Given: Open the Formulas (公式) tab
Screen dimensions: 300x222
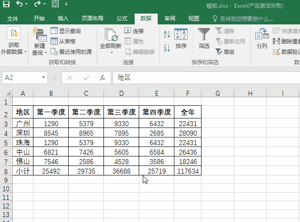Looking at the screenshot, I should 122,19.
